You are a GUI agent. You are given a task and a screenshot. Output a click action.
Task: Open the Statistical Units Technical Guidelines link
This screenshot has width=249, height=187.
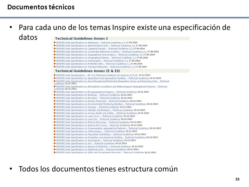coord(91,149)
